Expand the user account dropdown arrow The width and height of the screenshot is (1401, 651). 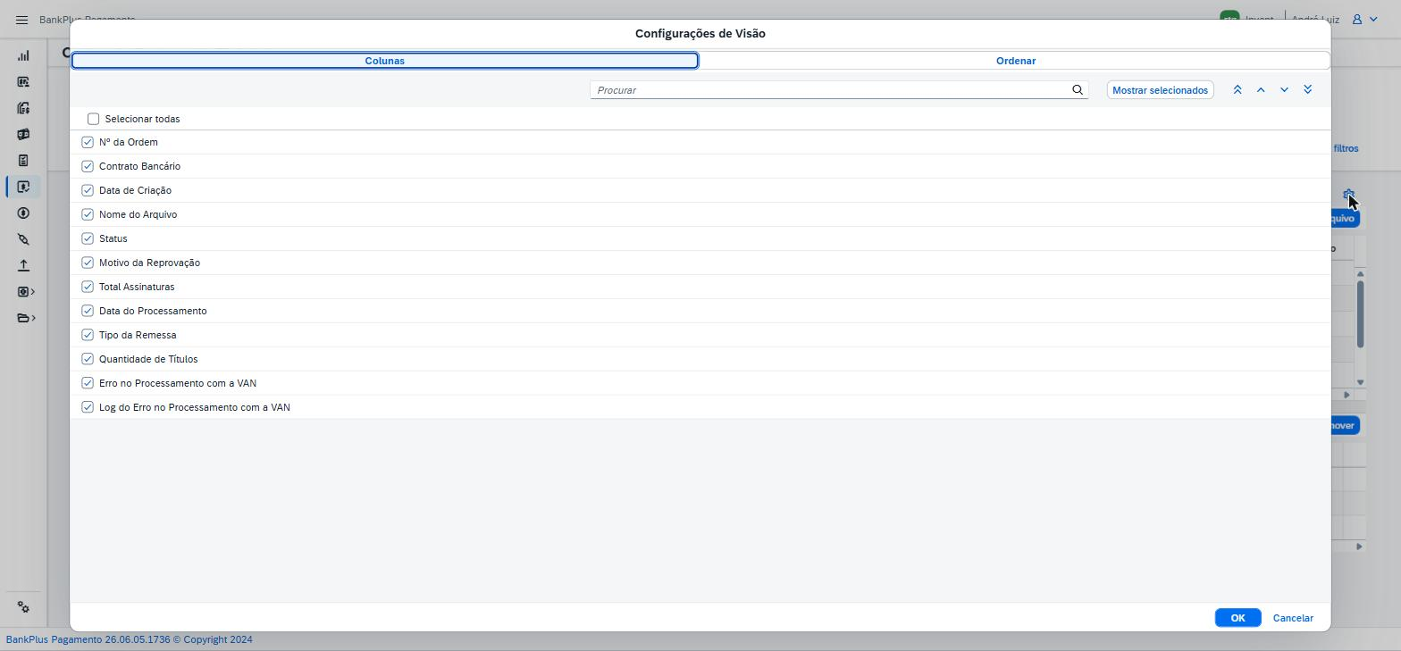pos(1374,19)
